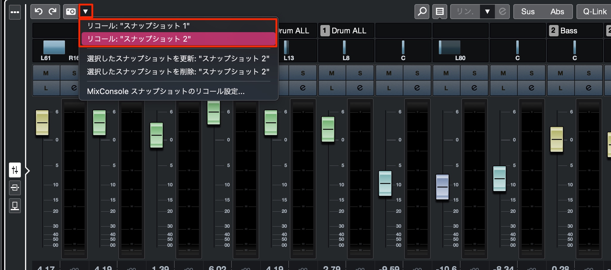Click the list icon beside the magnifier

440,12
